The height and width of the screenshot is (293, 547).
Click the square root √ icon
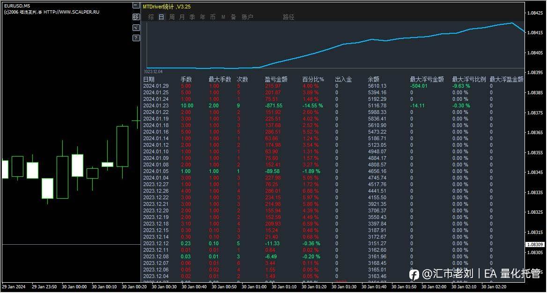(x=136, y=27)
